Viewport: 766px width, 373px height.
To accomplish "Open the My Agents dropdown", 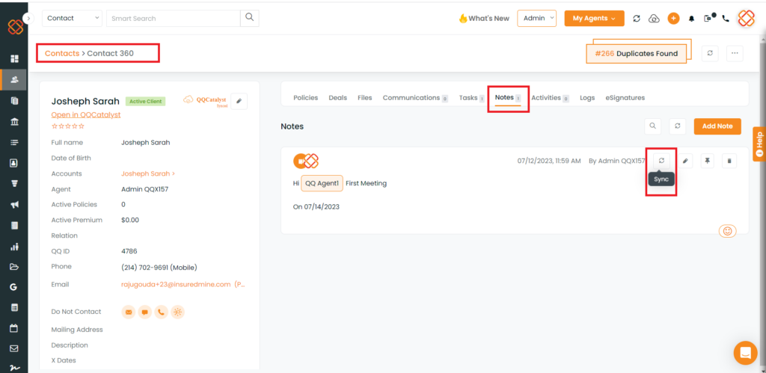I will (594, 18).
